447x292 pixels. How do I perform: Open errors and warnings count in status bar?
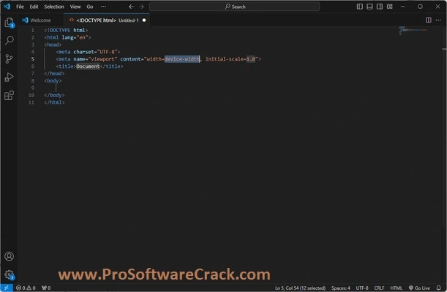pos(26,288)
